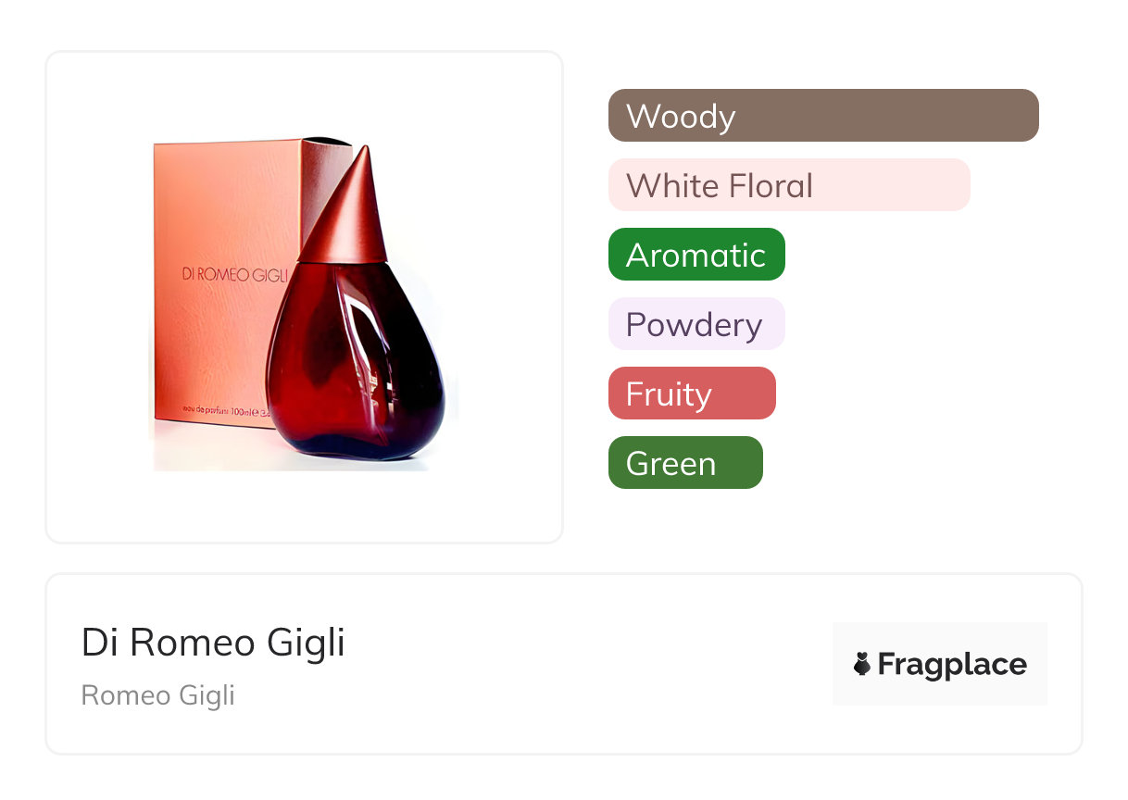Select the Aromatic accord tag
1128x800 pixels.
coord(696,255)
